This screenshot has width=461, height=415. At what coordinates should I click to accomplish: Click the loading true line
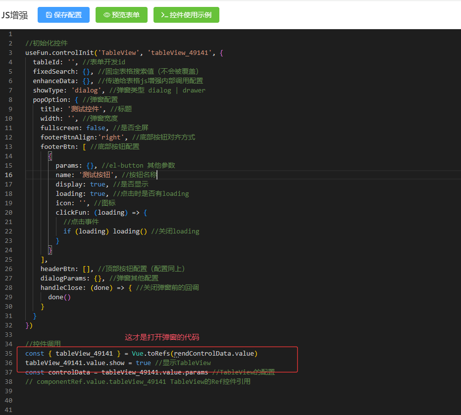pos(122,193)
